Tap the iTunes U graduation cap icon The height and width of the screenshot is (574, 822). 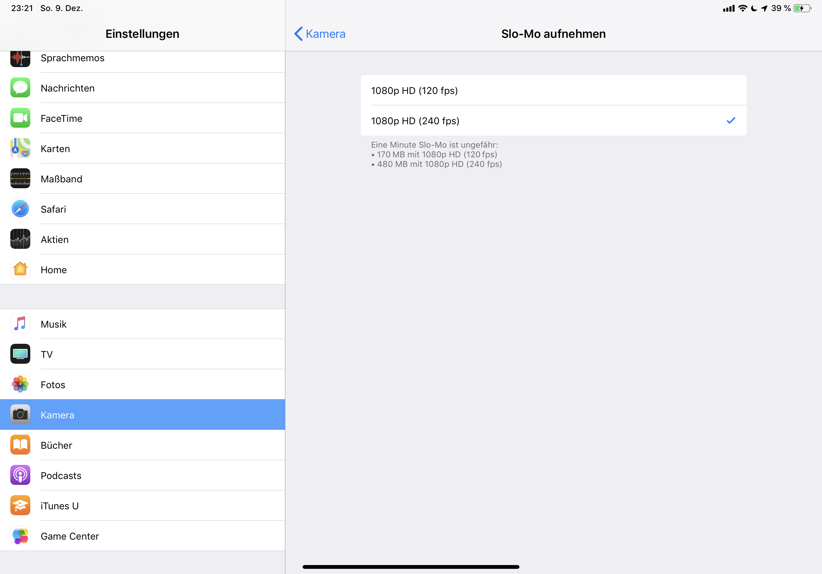(x=20, y=506)
